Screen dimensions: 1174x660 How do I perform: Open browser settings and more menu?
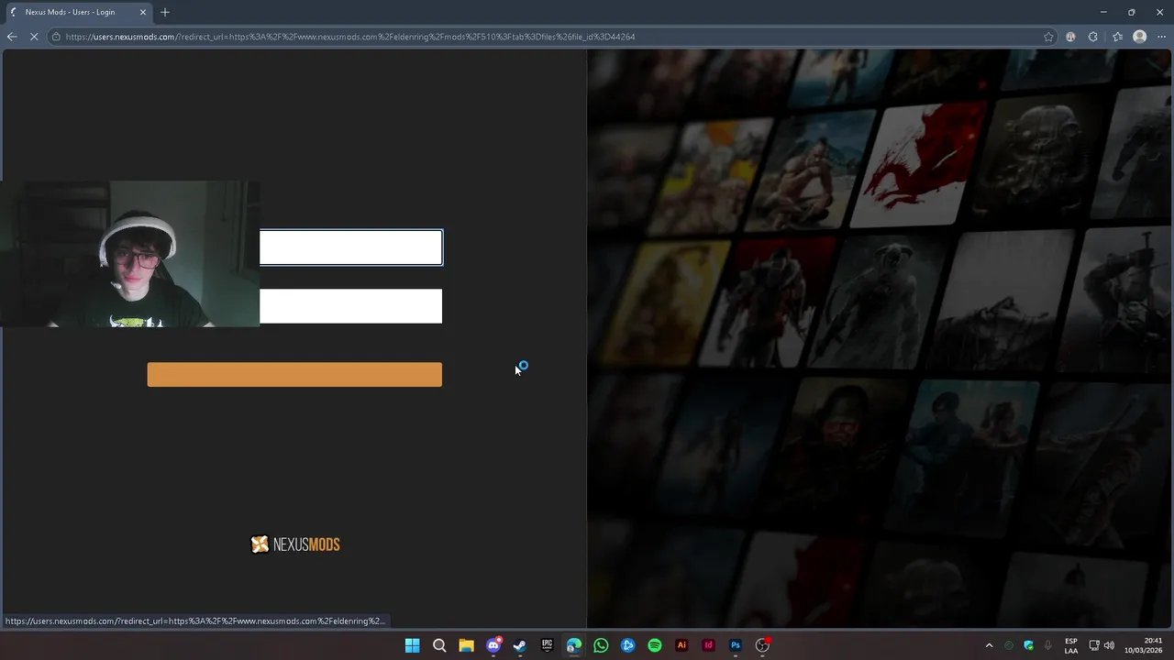[x=1161, y=37]
